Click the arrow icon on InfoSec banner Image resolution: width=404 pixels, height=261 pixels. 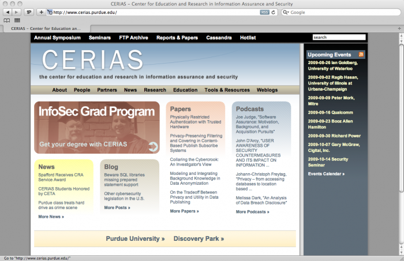[x=153, y=147]
